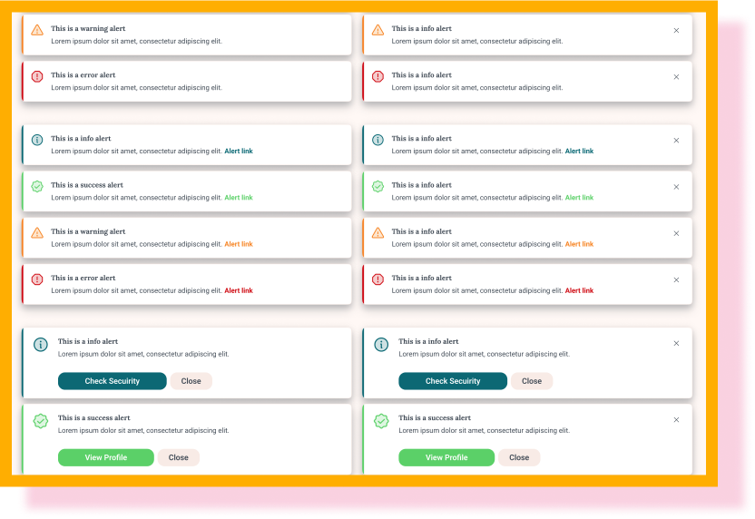Viewport: 755px width, 519px height.
Task: Click Close button beside left View Profile button
Action: 179,457
